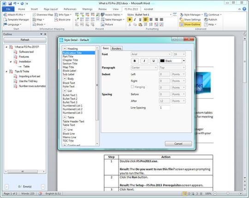Open the Template Manager
This screenshot has height=198, width=249.
pyautogui.click(x=16, y=20)
